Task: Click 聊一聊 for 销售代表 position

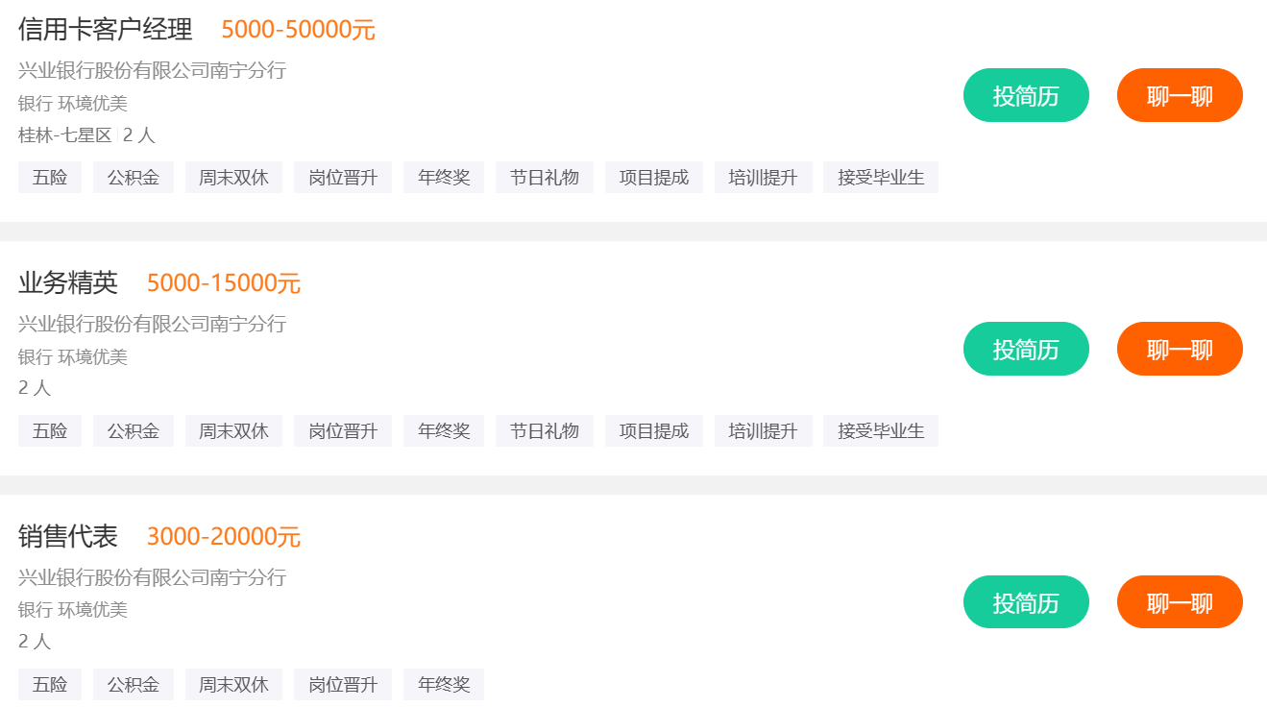Action: pyautogui.click(x=1179, y=601)
